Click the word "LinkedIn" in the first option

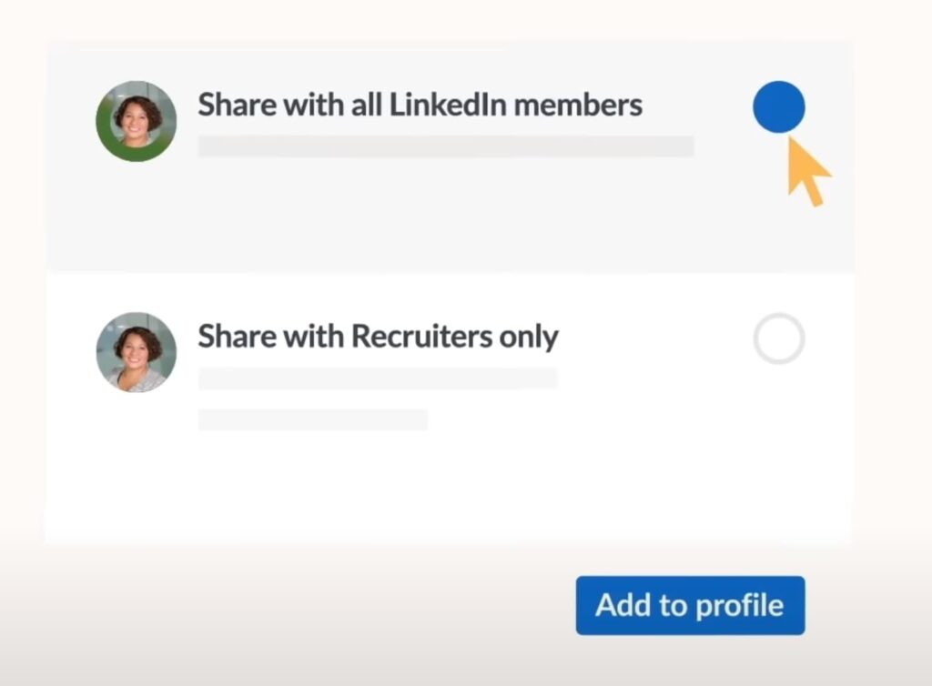(x=447, y=106)
